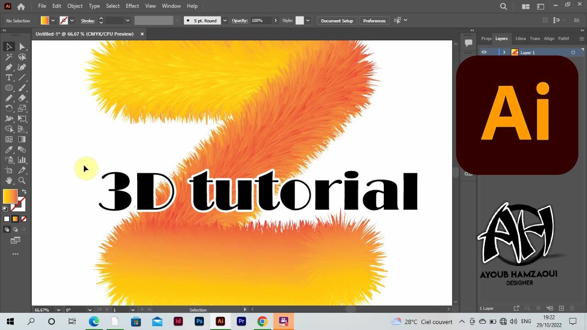Image resolution: width=587 pixels, height=330 pixels.
Task: Select the Shape Builder tool
Action: click(x=9, y=129)
